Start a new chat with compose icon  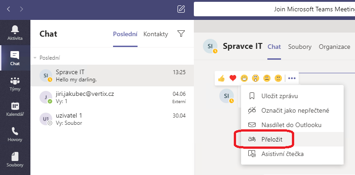[x=181, y=9]
